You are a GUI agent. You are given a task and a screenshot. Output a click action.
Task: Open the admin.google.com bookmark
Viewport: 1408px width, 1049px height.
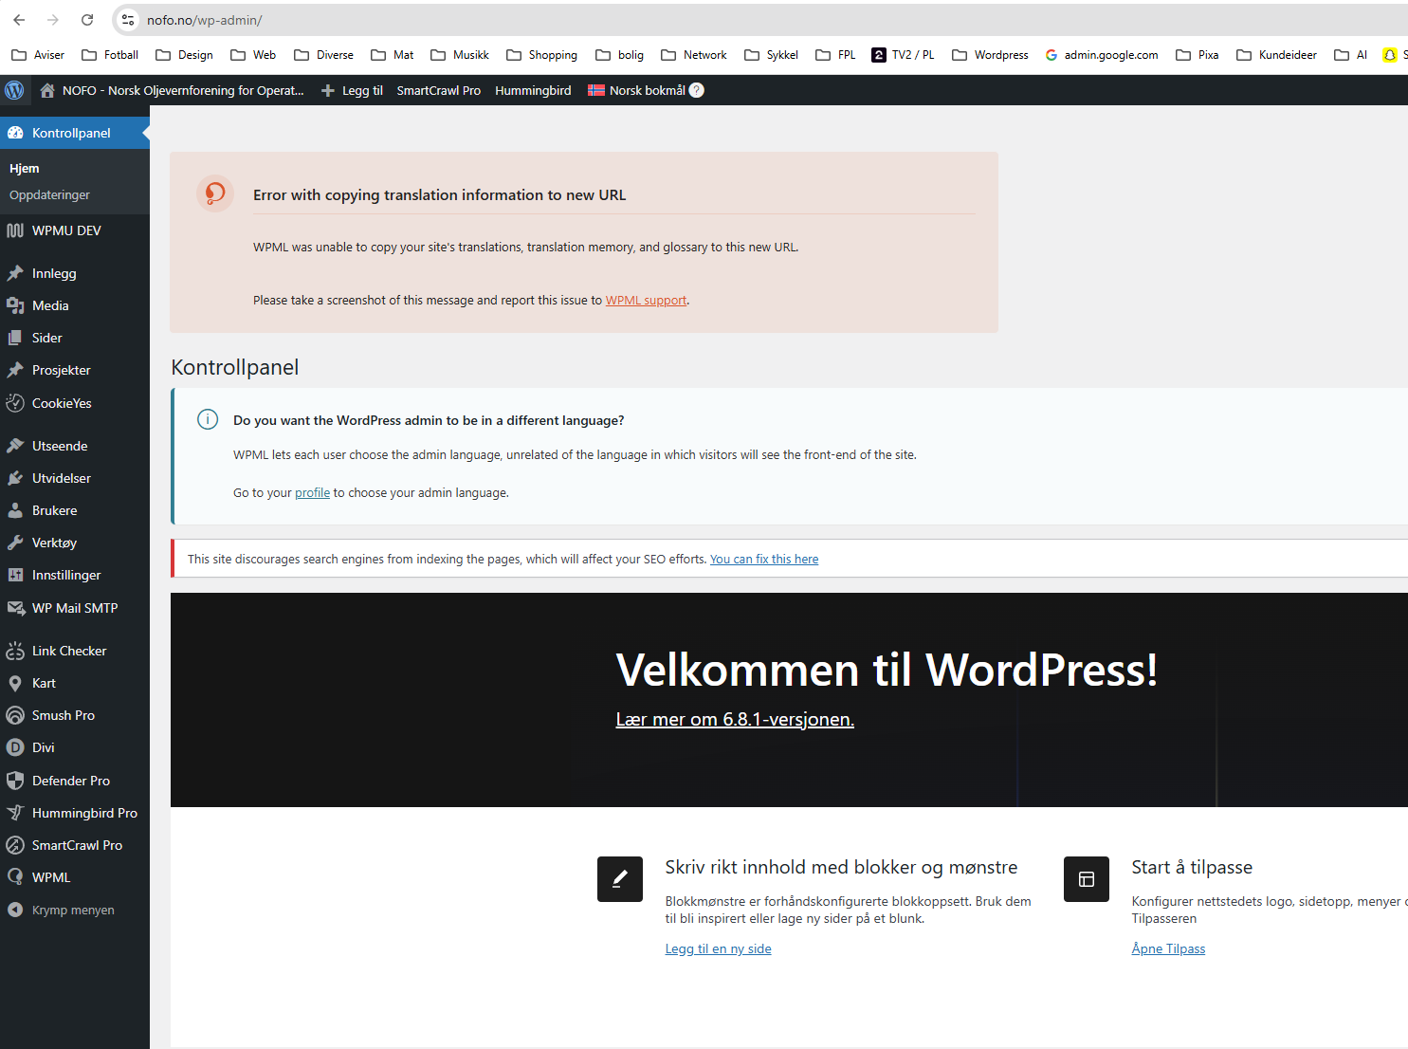point(1102,55)
